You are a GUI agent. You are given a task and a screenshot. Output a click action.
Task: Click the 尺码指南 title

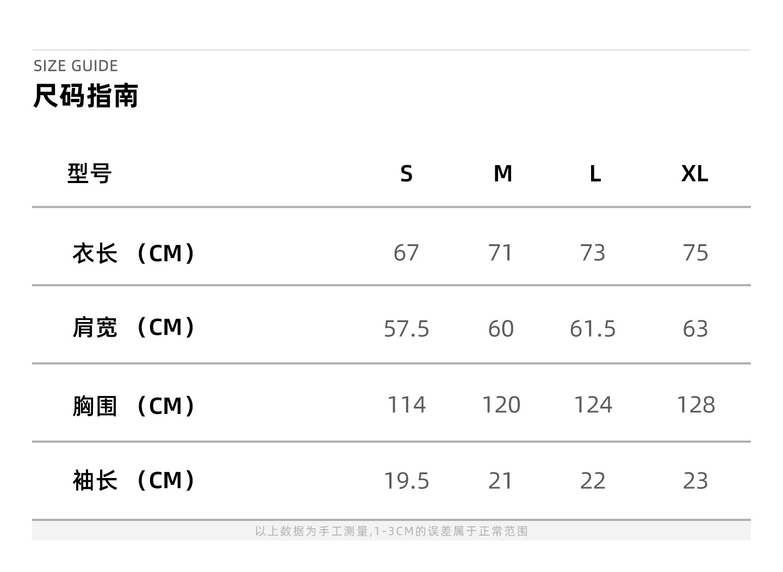(x=86, y=96)
